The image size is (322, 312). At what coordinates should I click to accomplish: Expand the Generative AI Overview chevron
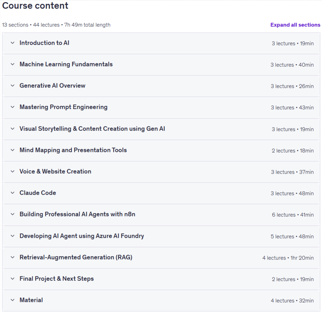tap(12, 85)
